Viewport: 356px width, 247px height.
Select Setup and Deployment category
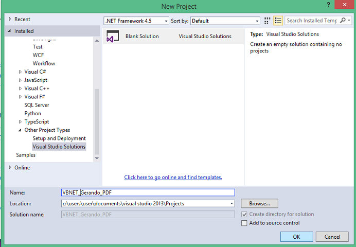coord(59,138)
